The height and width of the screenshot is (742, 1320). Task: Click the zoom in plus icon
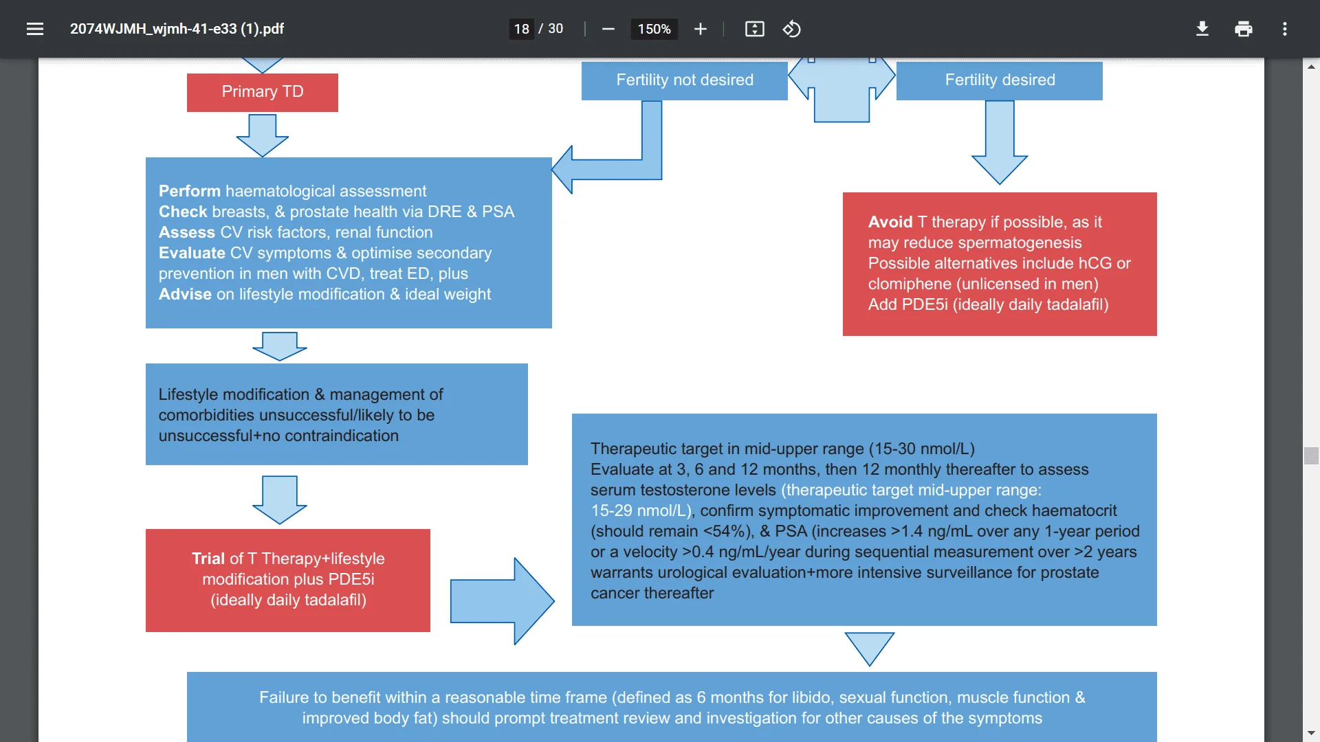[699, 29]
